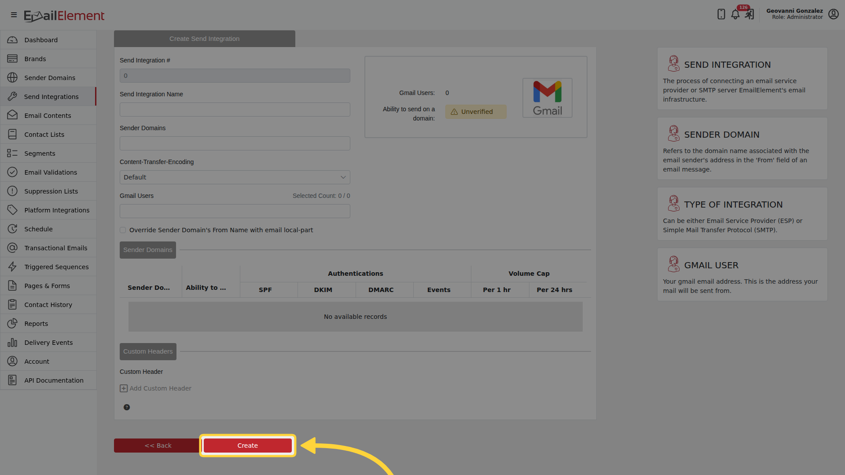Click the Unverified status badge
This screenshot has height=475, width=845.
[476, 112]
